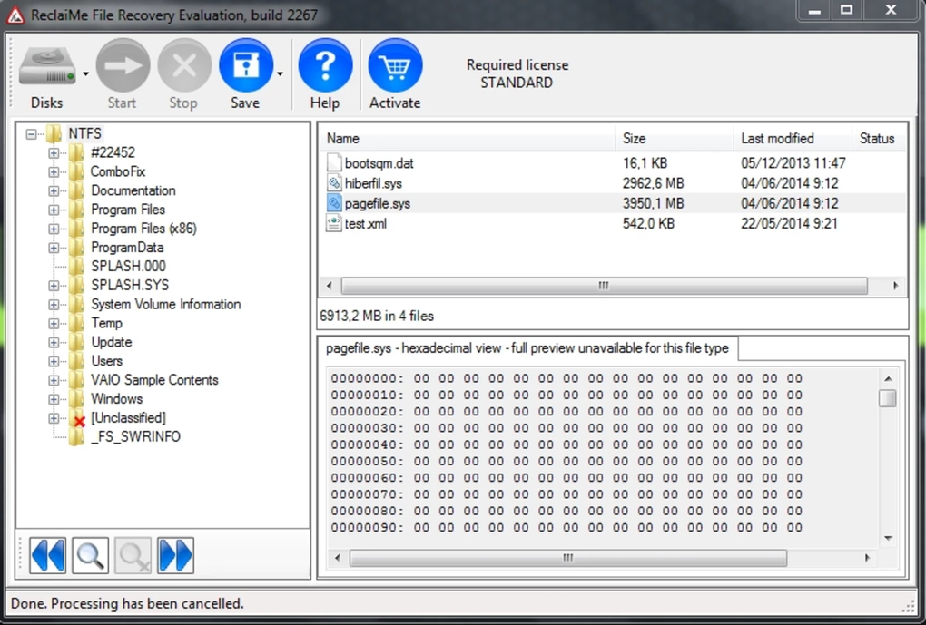Open the Save dropdown arrow
Viewport: 926px width, 625px height.
click(281, 74)
